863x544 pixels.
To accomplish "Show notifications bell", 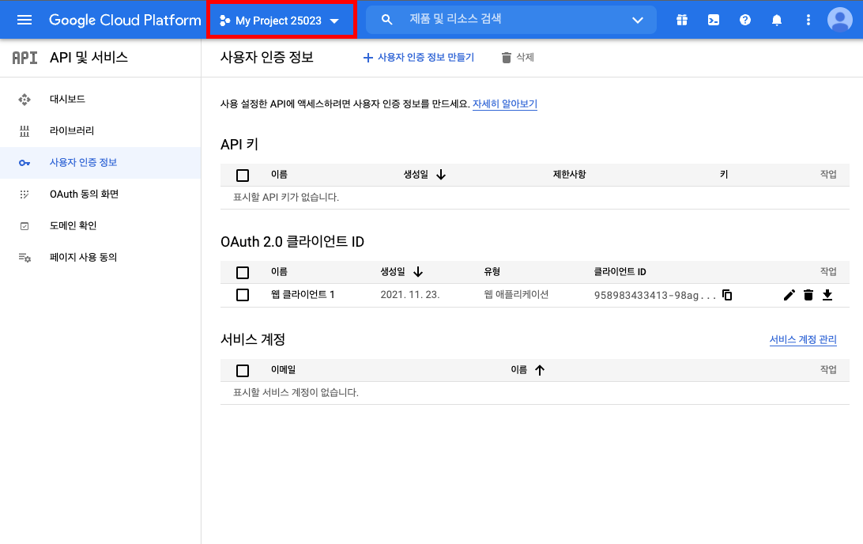I will [777, 20].
